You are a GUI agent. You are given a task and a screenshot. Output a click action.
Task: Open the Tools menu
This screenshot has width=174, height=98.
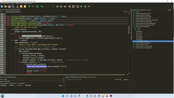tap(21, 4)
